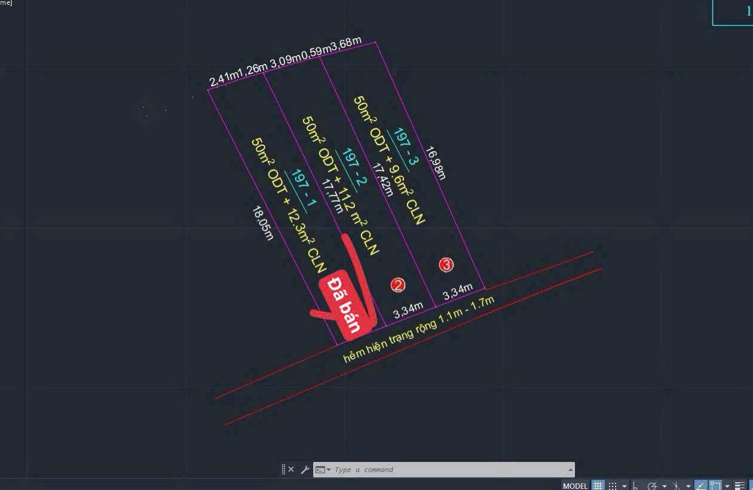Select red circled number 3 marker
This screenshot has width=753, height=490.
pyautogui.click(x=446, y=264)
